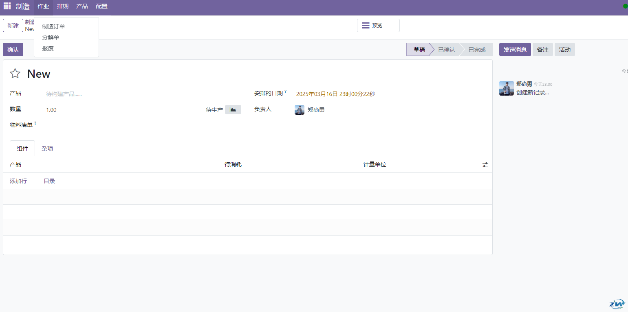This screenshot has width=628, height=312.
Task: Switch to the 杂项 tab
Action: [47, 148]
